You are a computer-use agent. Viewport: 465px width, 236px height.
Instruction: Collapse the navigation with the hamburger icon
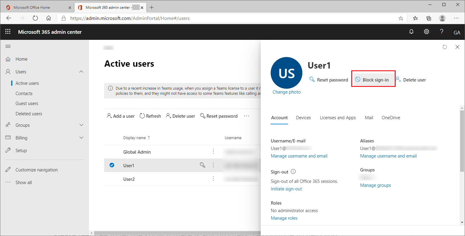[8, 46]
